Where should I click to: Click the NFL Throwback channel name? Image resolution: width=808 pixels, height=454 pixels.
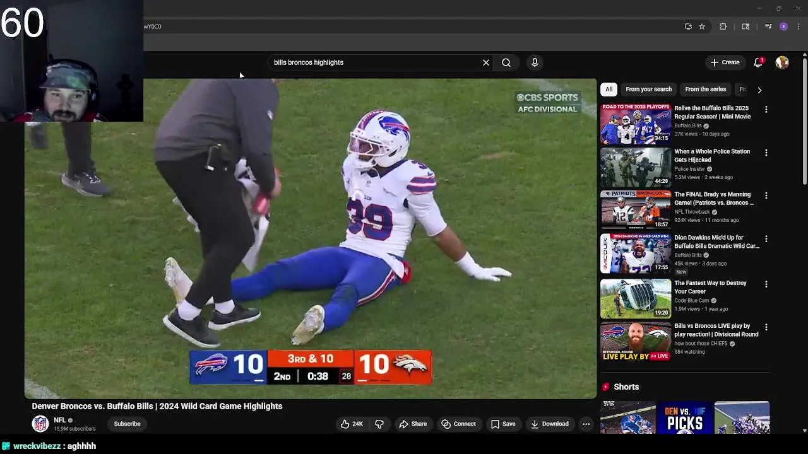[x=692, y=212]
